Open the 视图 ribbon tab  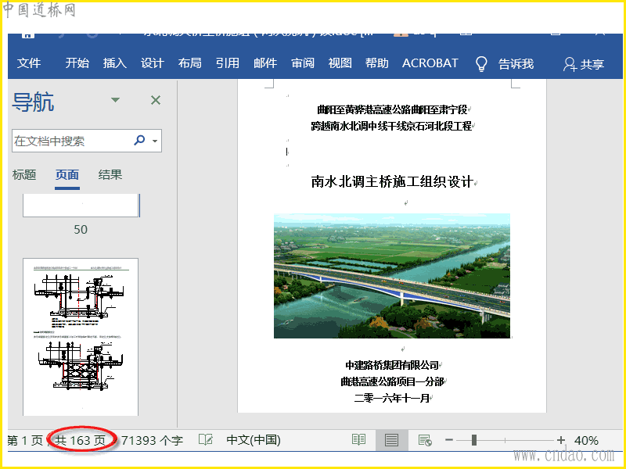coord(340,63)
